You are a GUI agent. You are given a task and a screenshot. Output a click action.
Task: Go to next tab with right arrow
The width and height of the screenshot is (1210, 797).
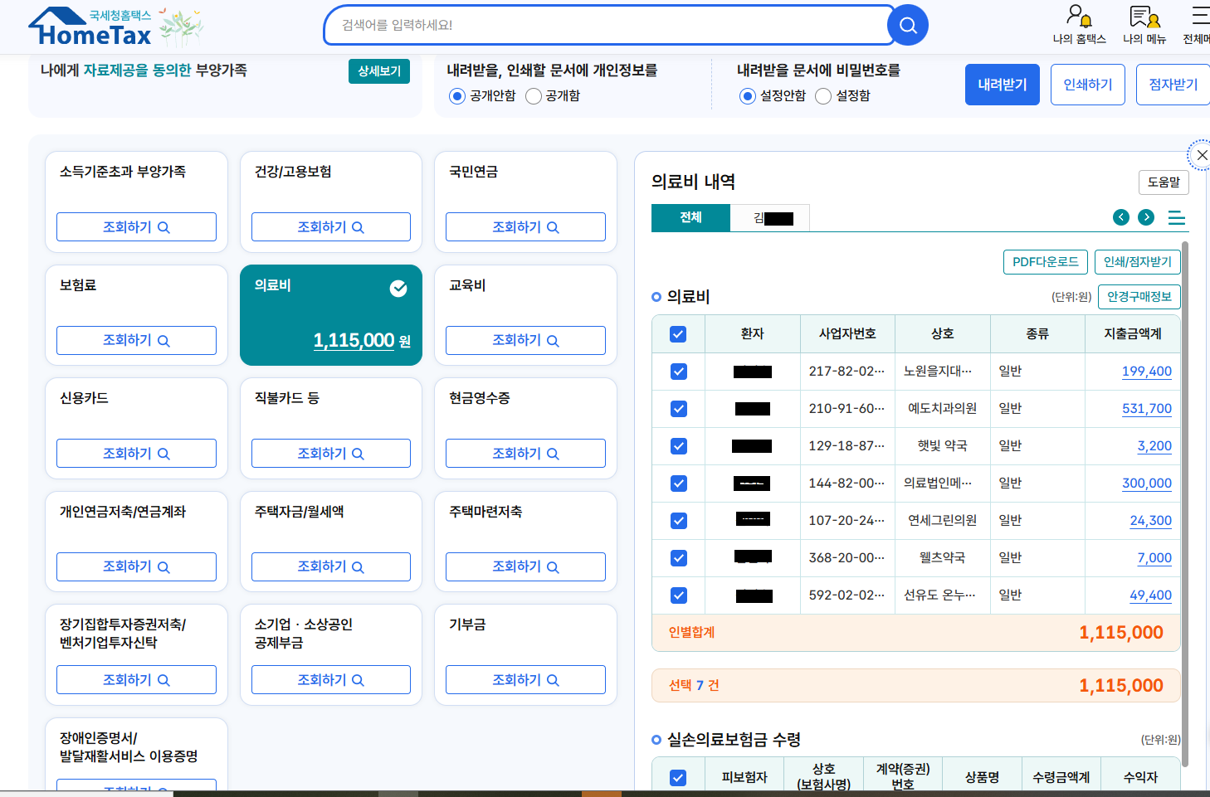(1146, 217)
